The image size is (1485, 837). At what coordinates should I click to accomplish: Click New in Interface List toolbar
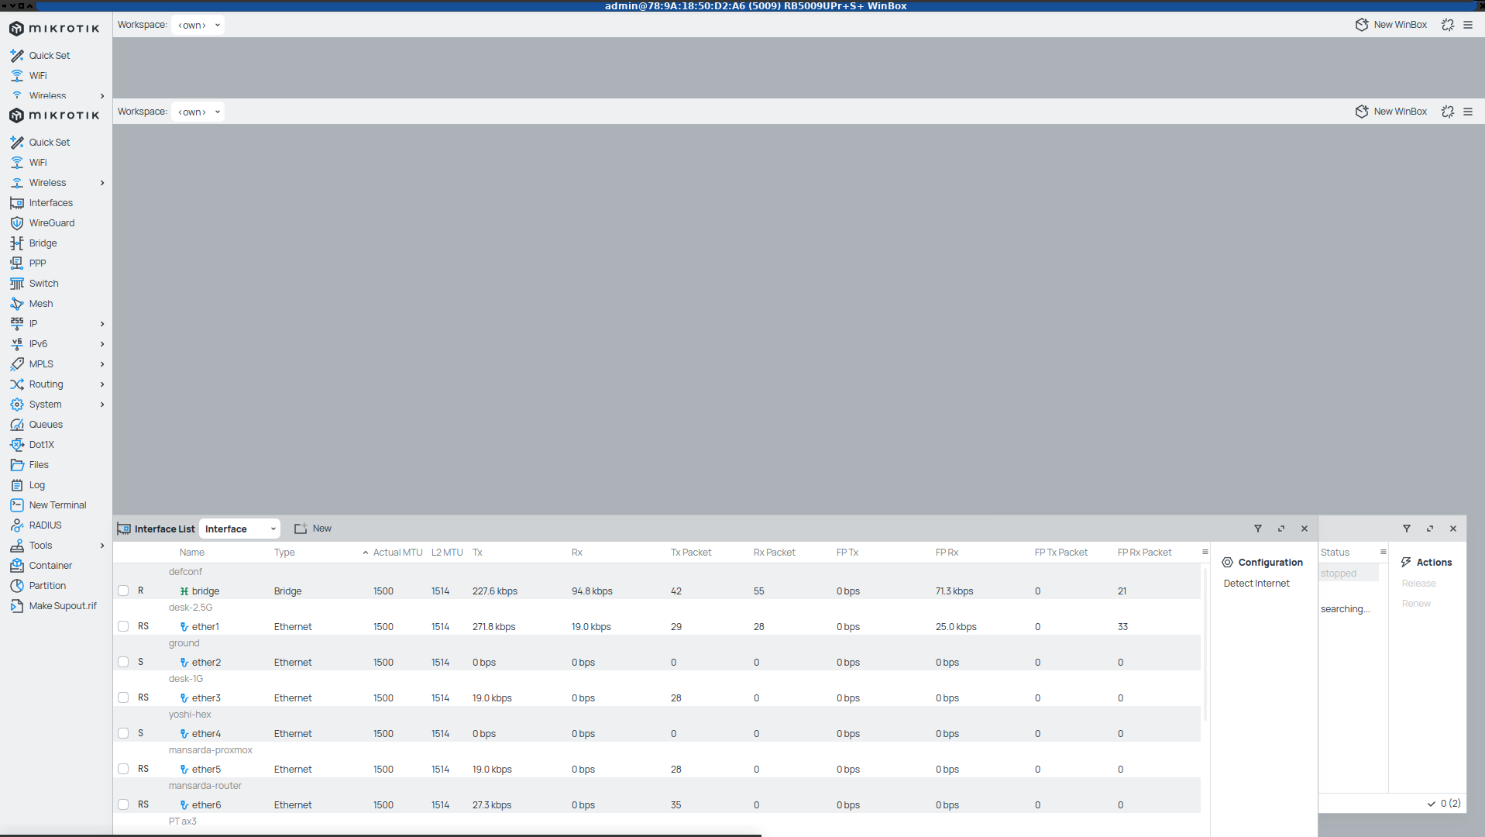[x=313, y=529]
